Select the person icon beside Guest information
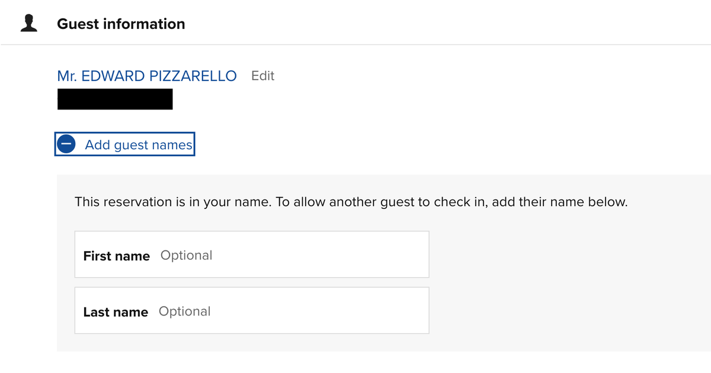Image resolution: width=711 pixels, height=373 pixels. point(28,22)
